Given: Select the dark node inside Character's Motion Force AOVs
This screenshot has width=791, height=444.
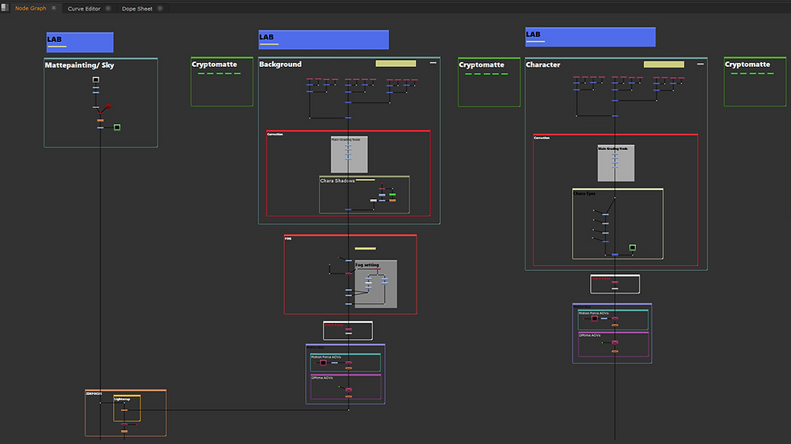Looking at the screenshot, I should (x=594, y=318).
